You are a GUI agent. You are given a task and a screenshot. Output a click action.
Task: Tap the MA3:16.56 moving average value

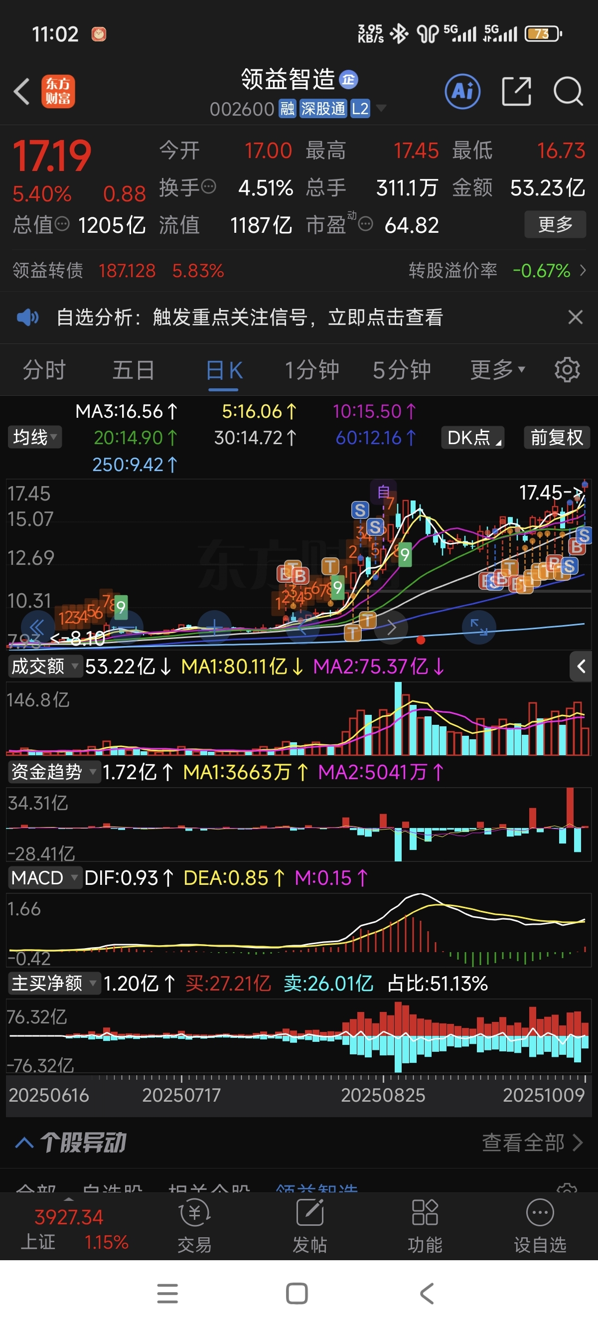point(127,411)
